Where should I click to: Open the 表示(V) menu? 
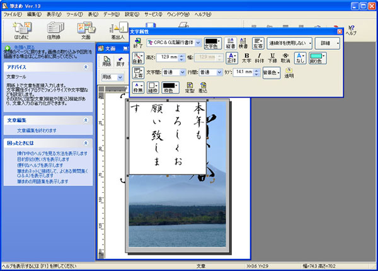point(54,13)
